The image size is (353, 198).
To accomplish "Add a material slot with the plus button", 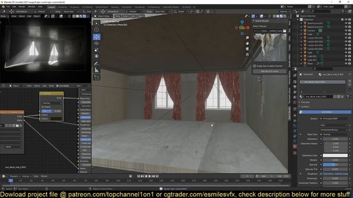I will (349, 81).
